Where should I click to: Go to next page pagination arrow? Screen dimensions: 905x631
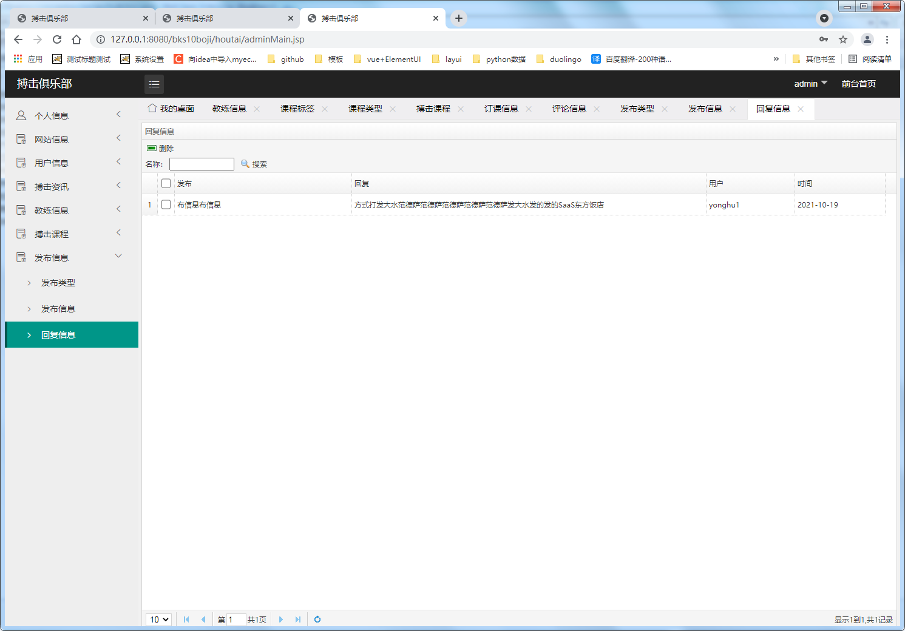tap(280, 619)
